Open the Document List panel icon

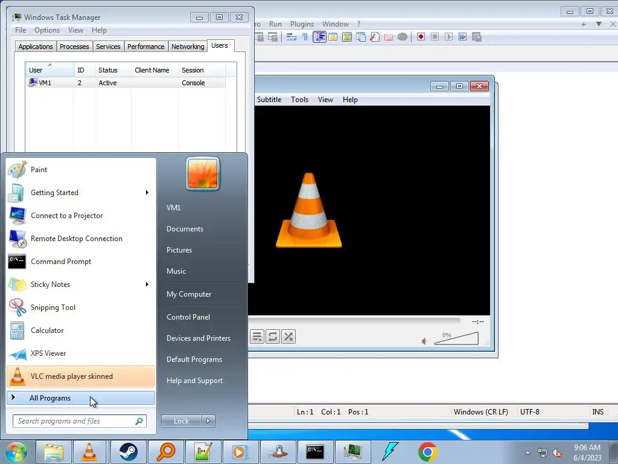361,37
